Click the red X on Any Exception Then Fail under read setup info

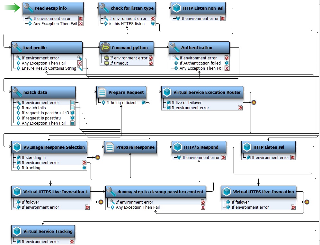point(80,23)
